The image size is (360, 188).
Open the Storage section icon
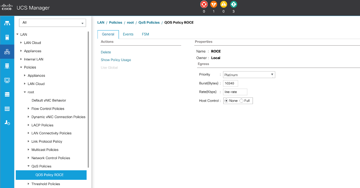pyautogui.click(x=7, y=94)
